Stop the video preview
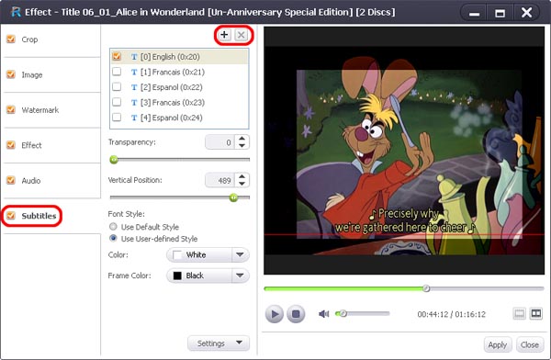 (296, 313)
